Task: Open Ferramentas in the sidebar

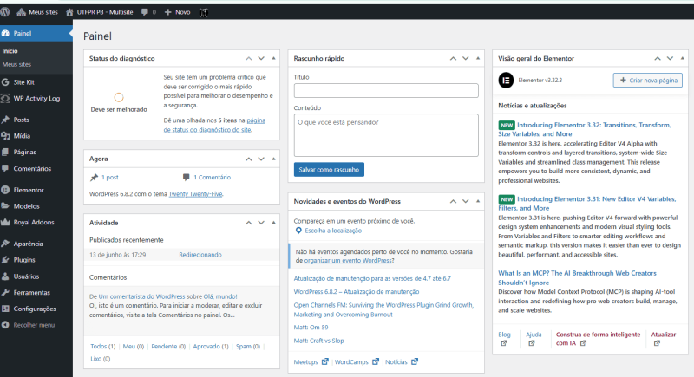Action: click(x=31, y=292)
